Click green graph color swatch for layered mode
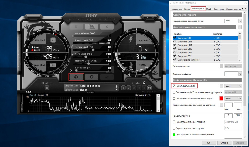249x147 pixels. point(174,134)
